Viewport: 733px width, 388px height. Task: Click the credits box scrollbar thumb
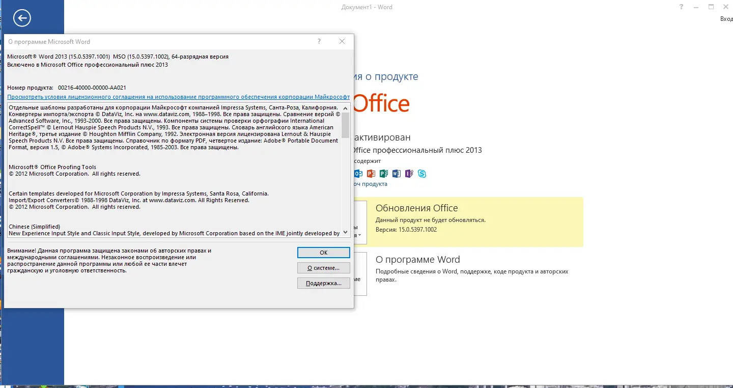click(346, 125)
